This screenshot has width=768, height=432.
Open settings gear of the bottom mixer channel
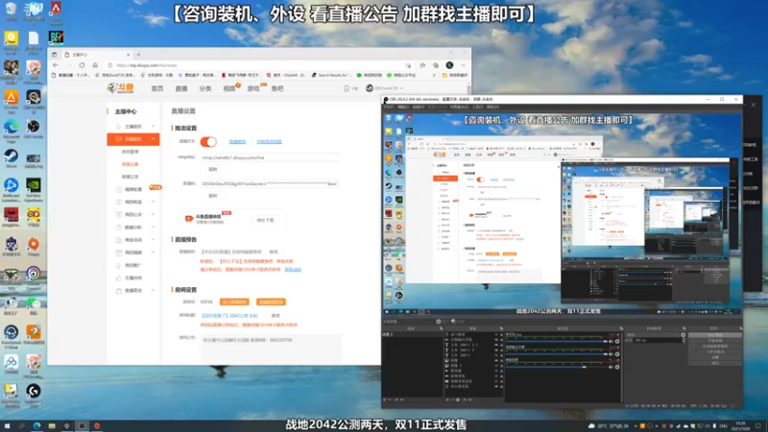click(617, 367)
